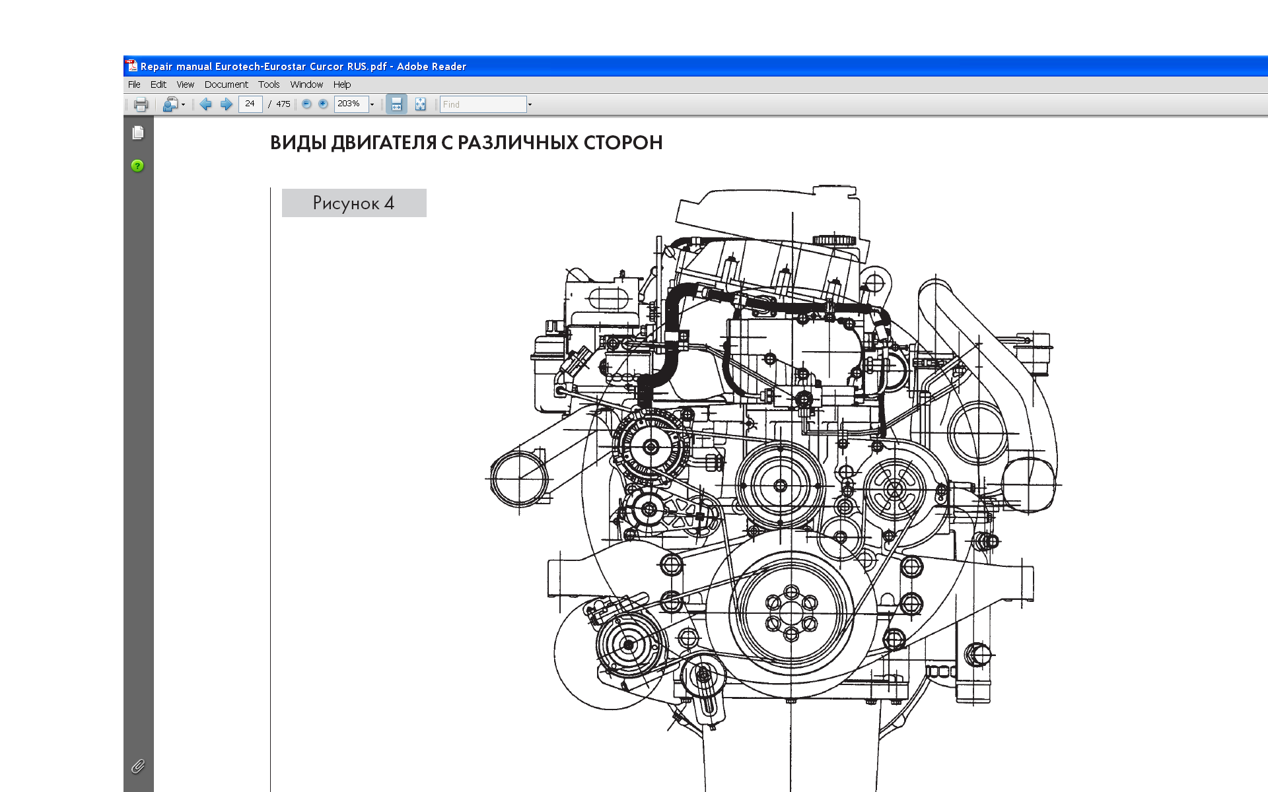Click the 203% zoom value field
1268x792 pixels.
[350, 104]
